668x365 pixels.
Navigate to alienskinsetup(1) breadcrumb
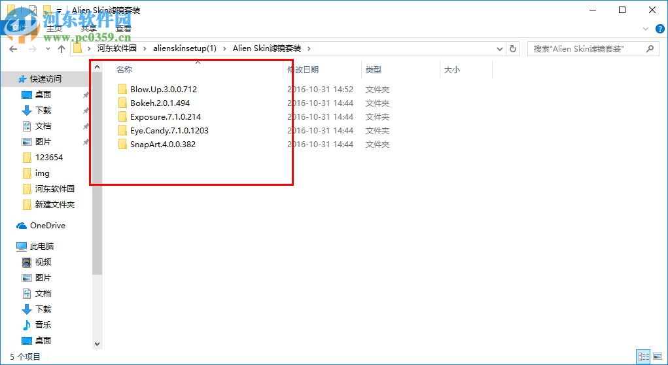185,48
